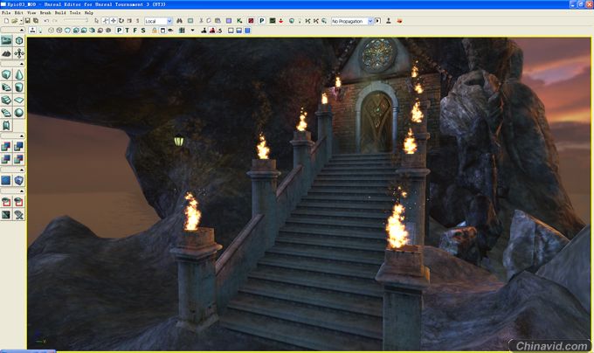Open No Propagation dropdown
Screen dimensions: 594x353
coord(352,21)
